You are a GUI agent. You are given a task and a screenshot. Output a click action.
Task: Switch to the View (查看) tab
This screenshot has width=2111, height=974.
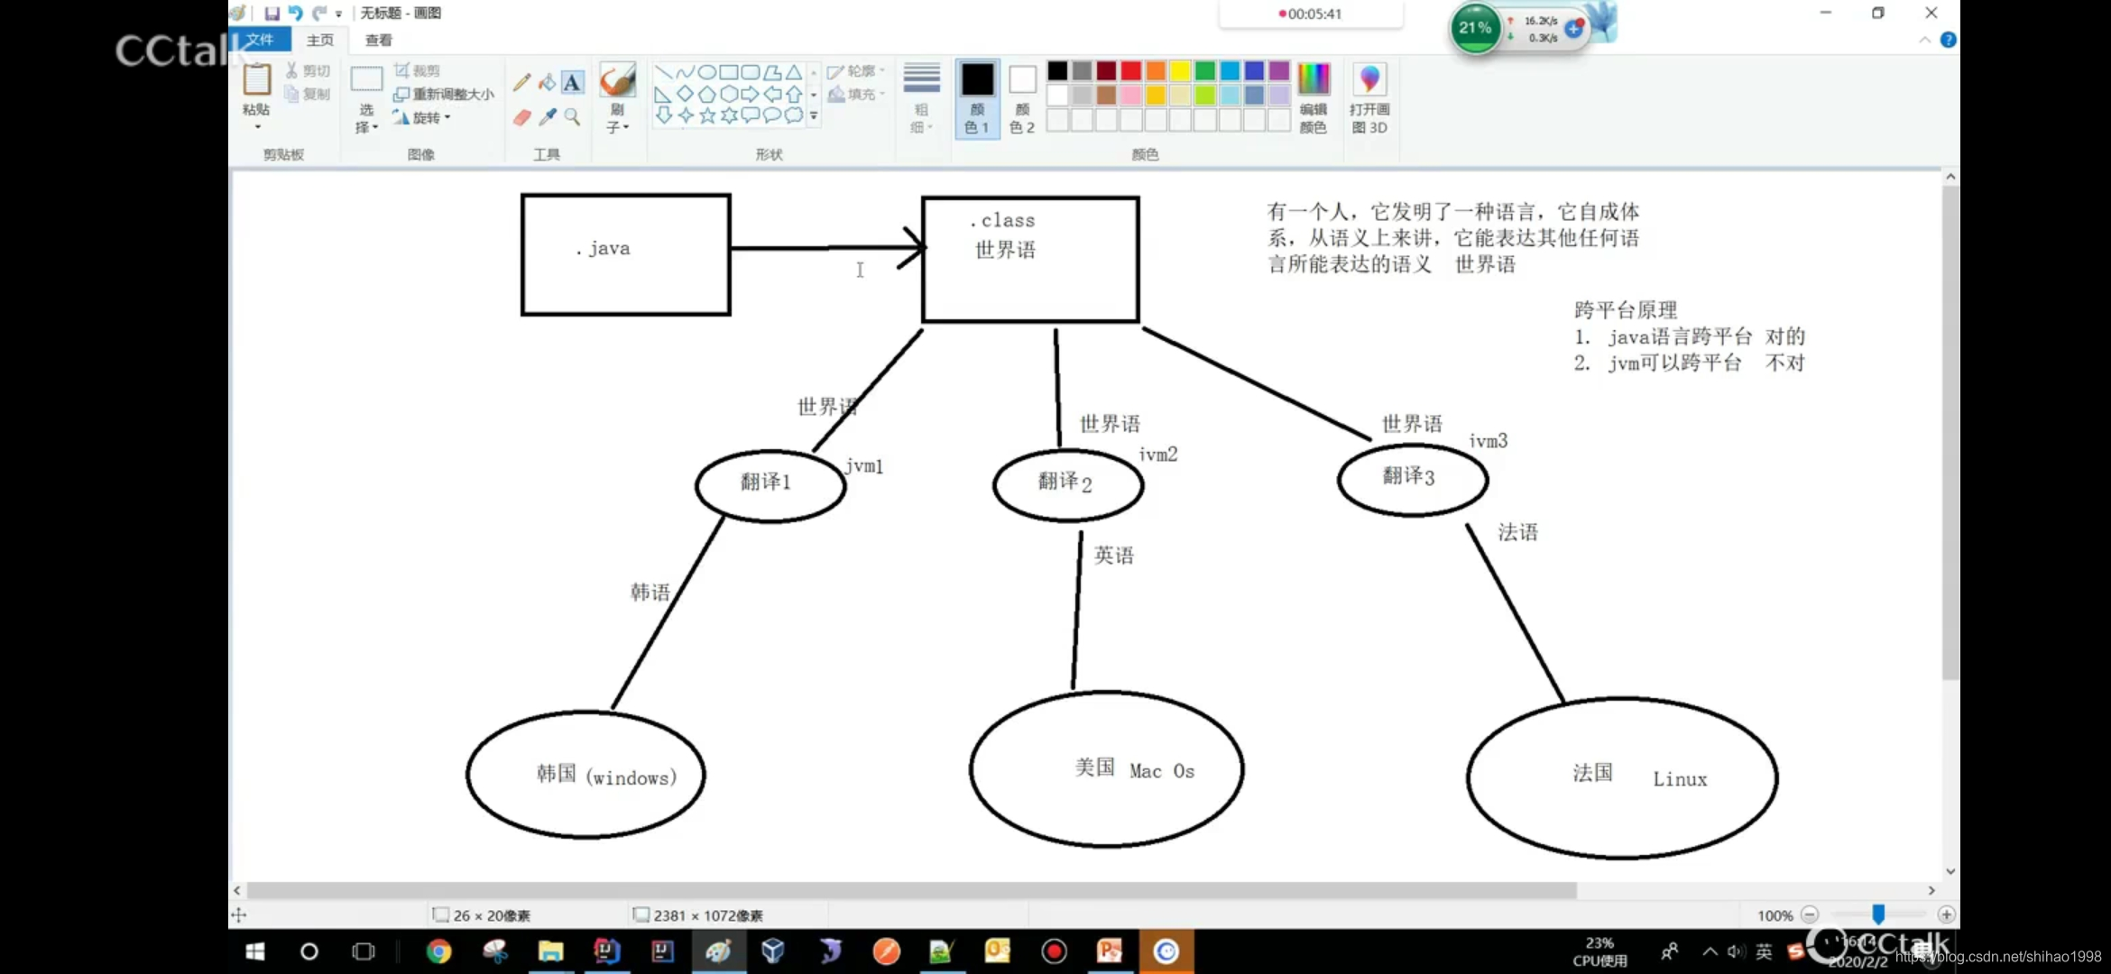(x=379, y=40)
